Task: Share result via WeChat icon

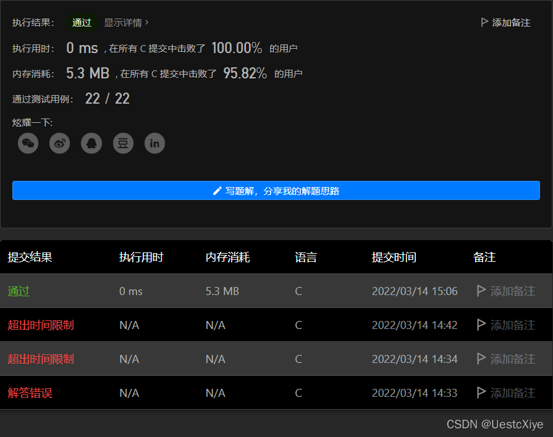Action: click(28, 143)
